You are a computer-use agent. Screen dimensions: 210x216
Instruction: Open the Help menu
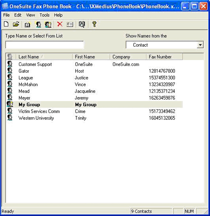(58, 15)
